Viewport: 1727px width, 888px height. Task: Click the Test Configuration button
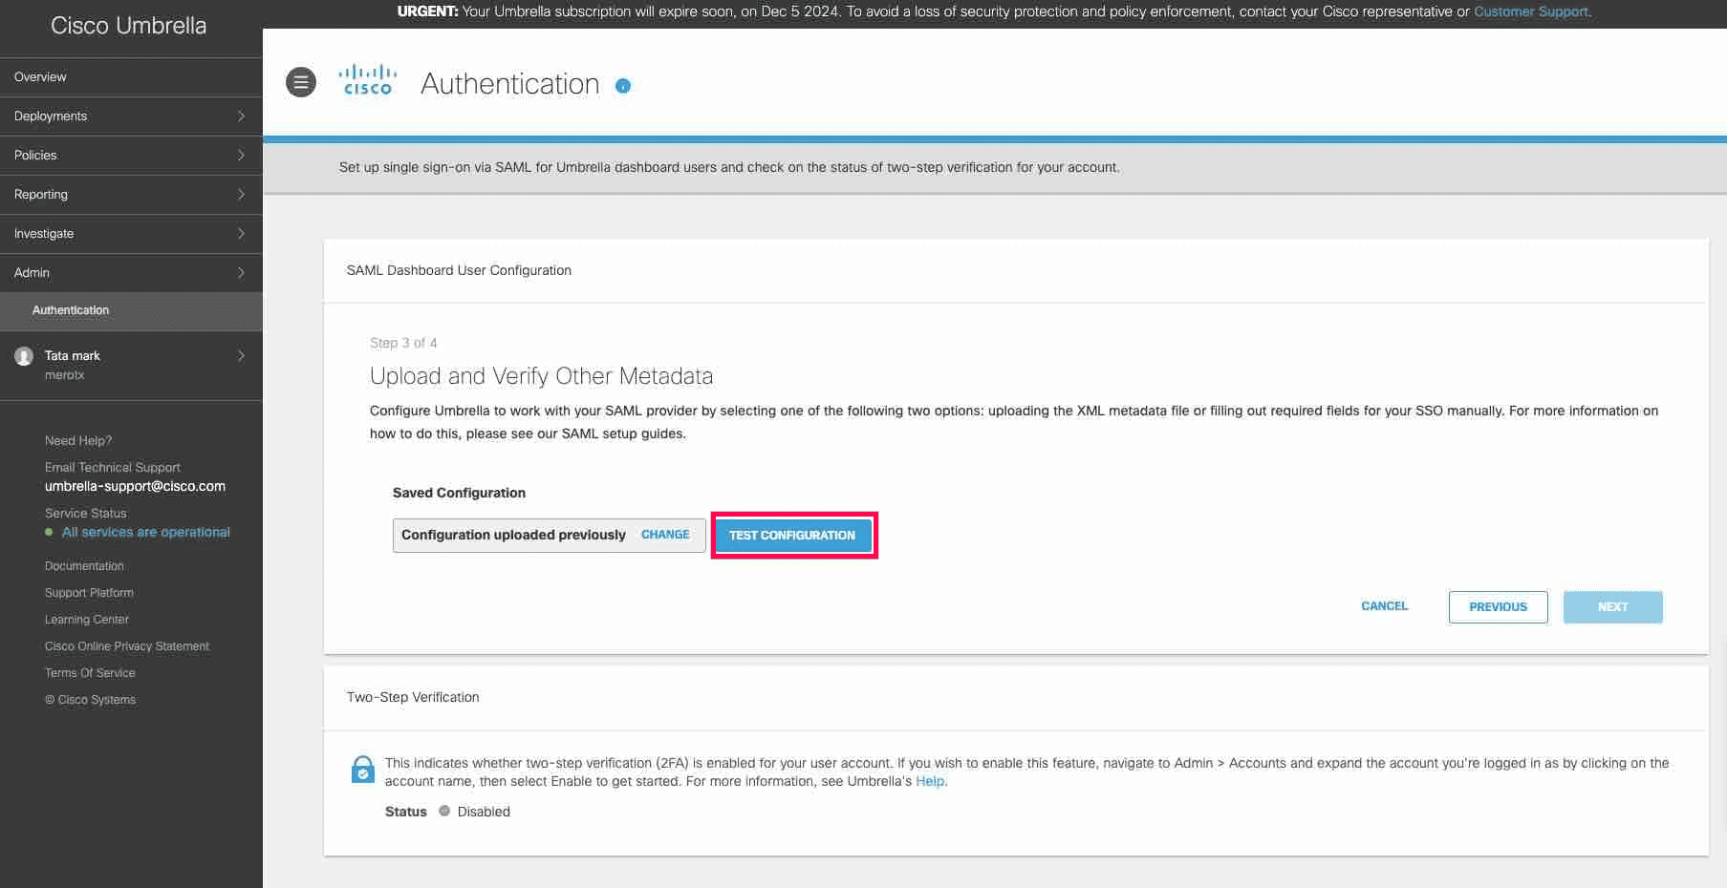(792, 535)
